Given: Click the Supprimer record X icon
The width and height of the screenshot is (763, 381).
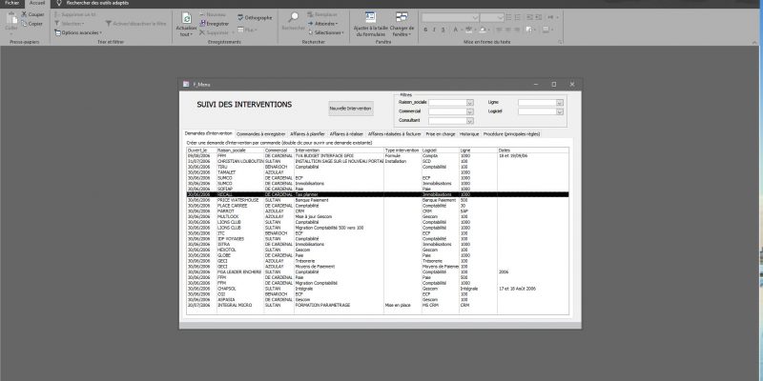Looking at the screenshot, I should (x=203, y=32).
